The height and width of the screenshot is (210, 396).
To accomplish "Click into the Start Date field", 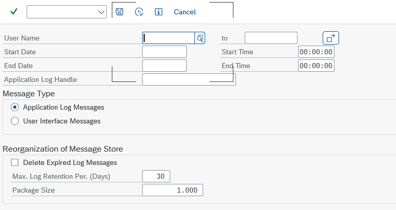I will [164, 52].
